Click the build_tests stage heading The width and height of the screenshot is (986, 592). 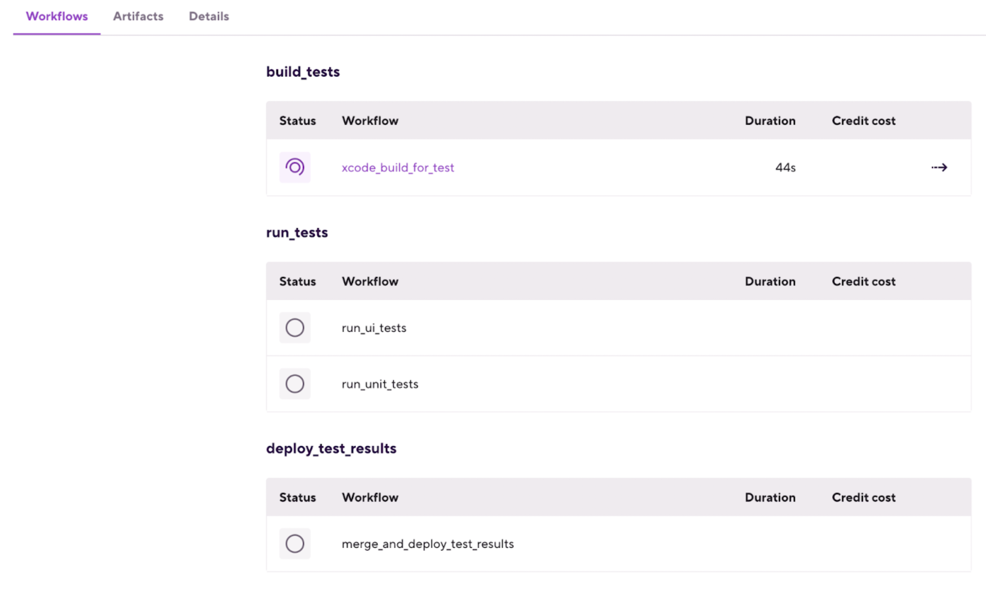tap(303, 72)
